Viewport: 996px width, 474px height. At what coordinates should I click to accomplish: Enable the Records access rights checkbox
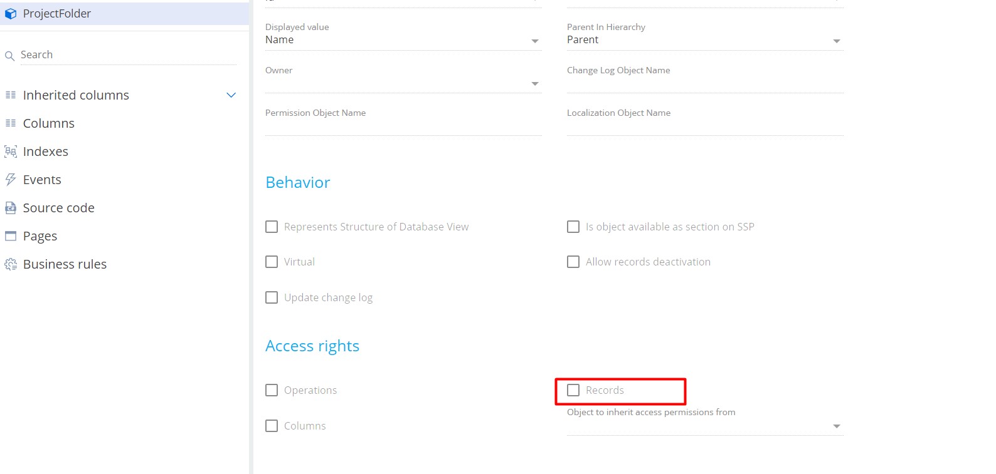pos(573,390)
